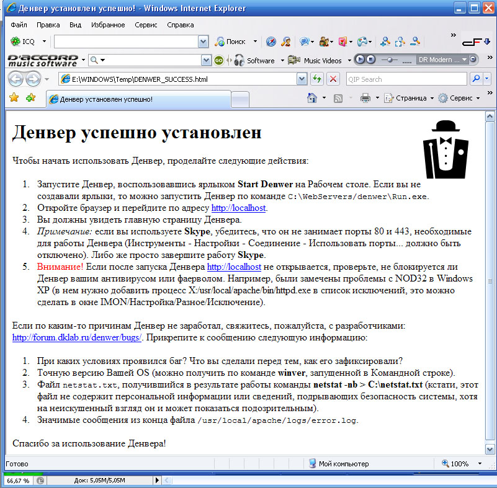Open the printer options dropdown arrow
497x488 pixels.
pos(377,98)
